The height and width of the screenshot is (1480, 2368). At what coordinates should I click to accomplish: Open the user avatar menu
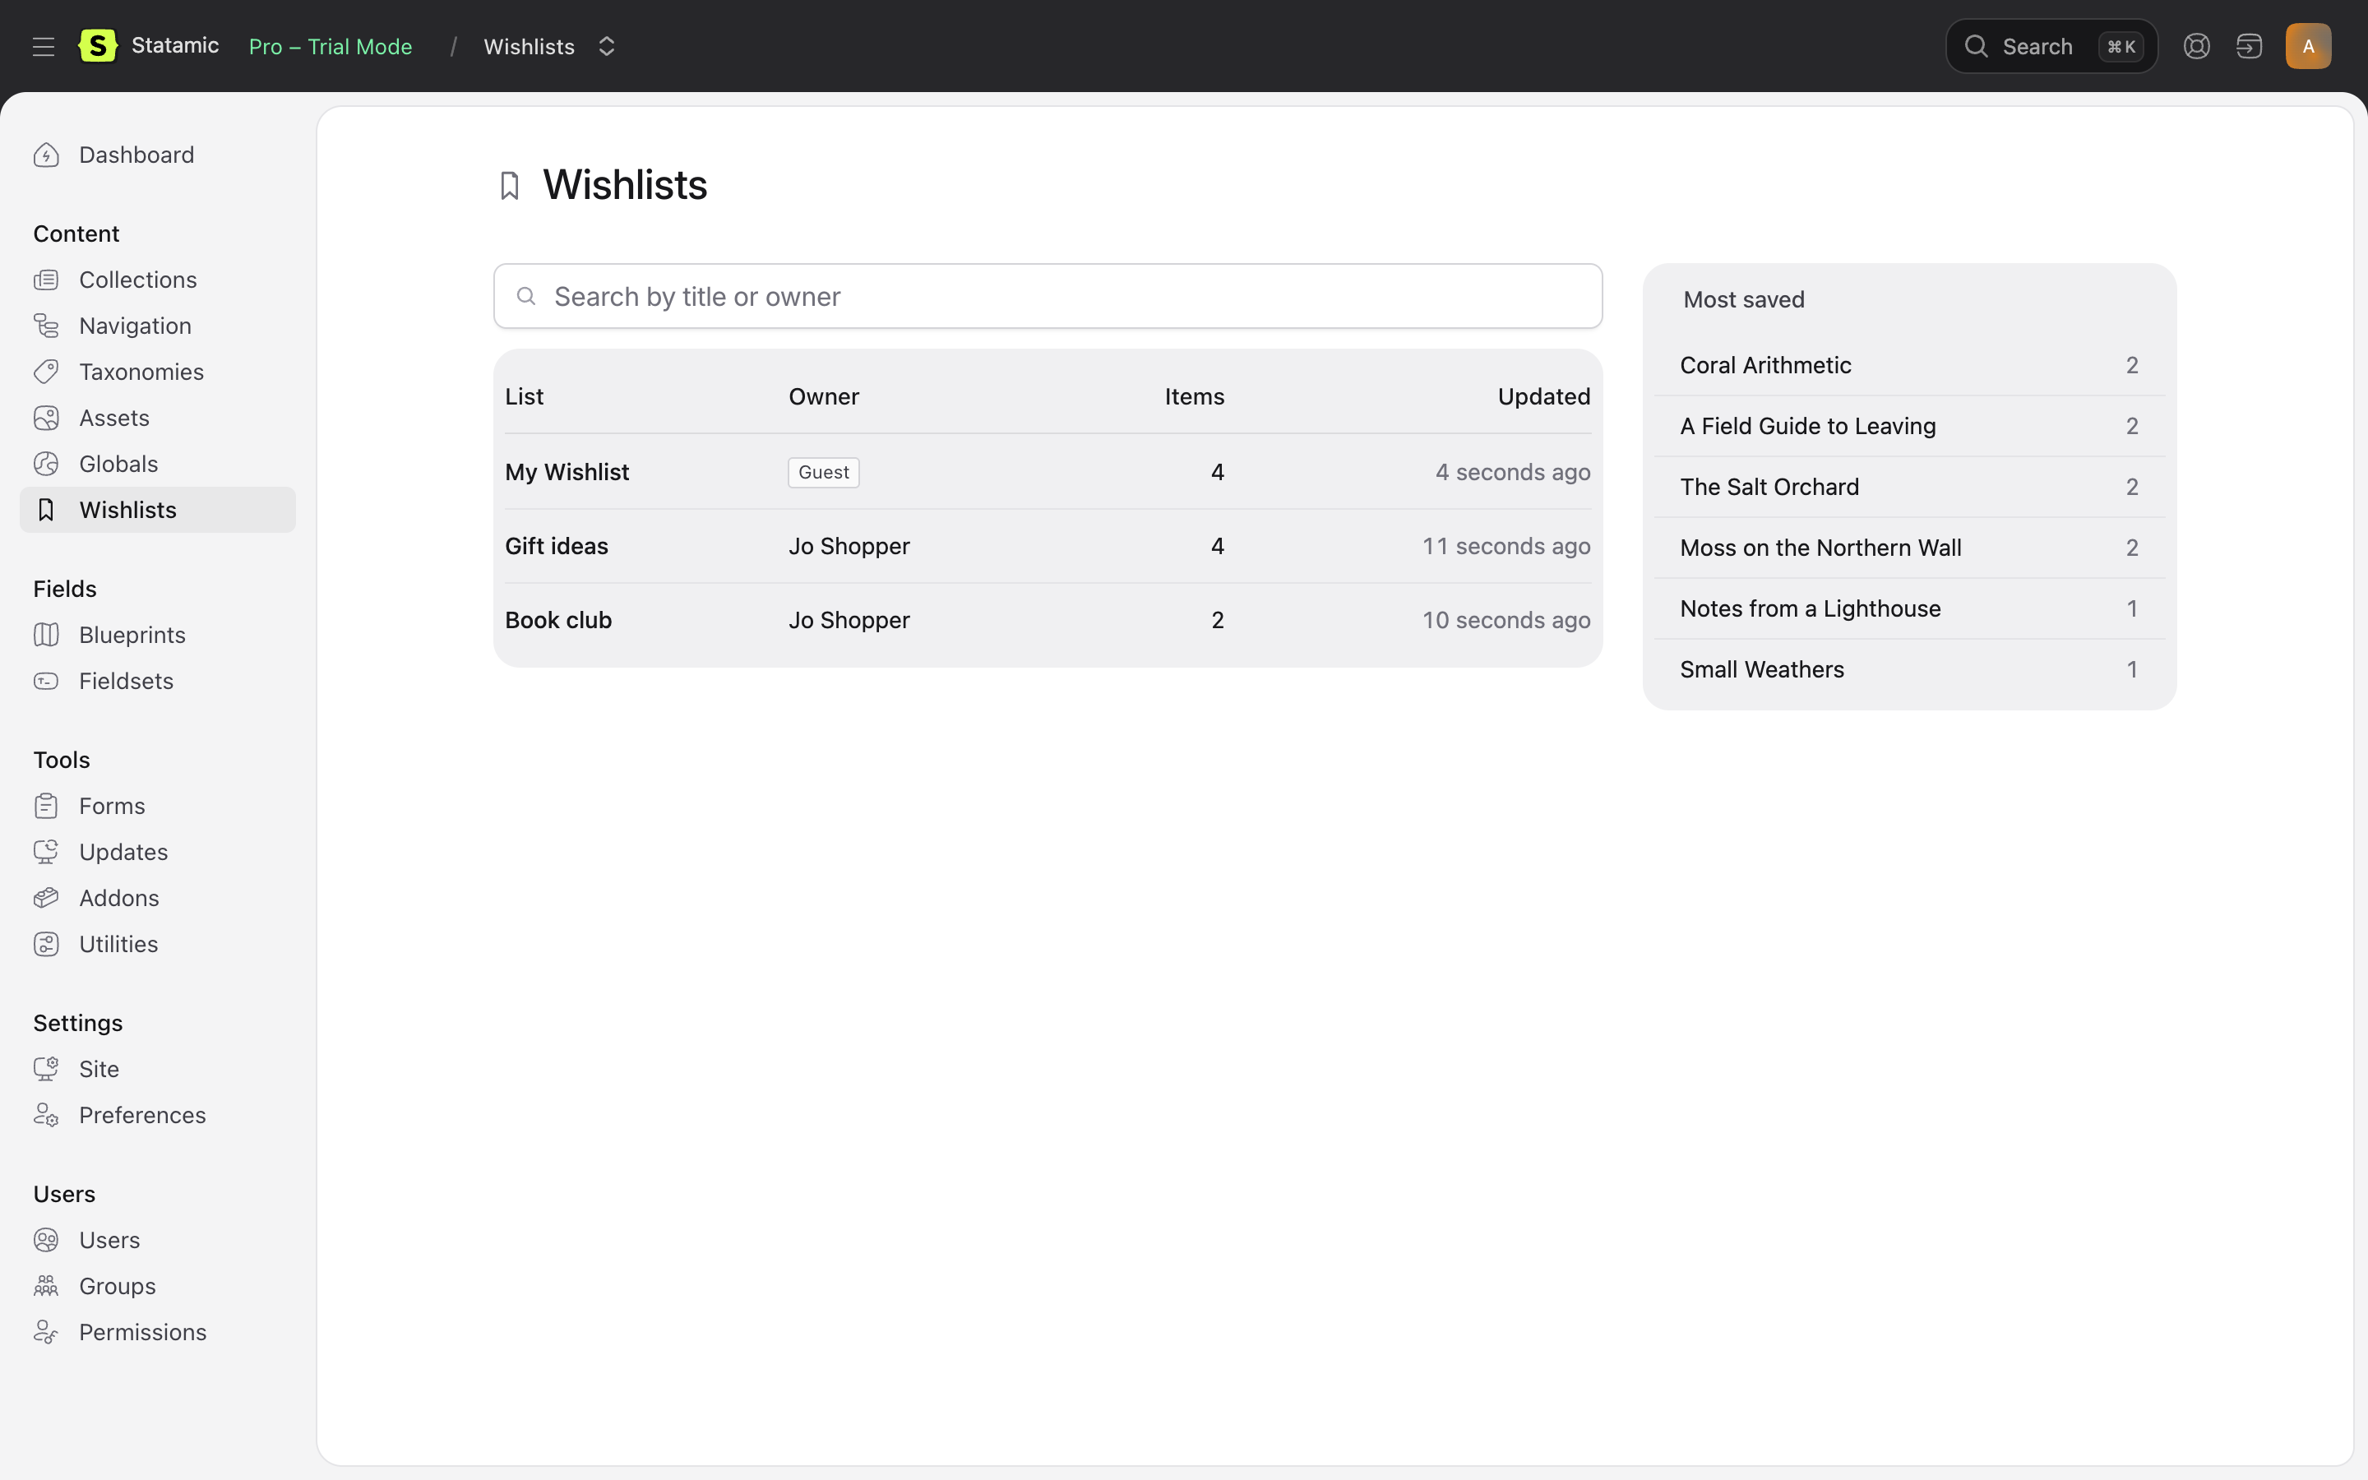(x=2307, y=46)
